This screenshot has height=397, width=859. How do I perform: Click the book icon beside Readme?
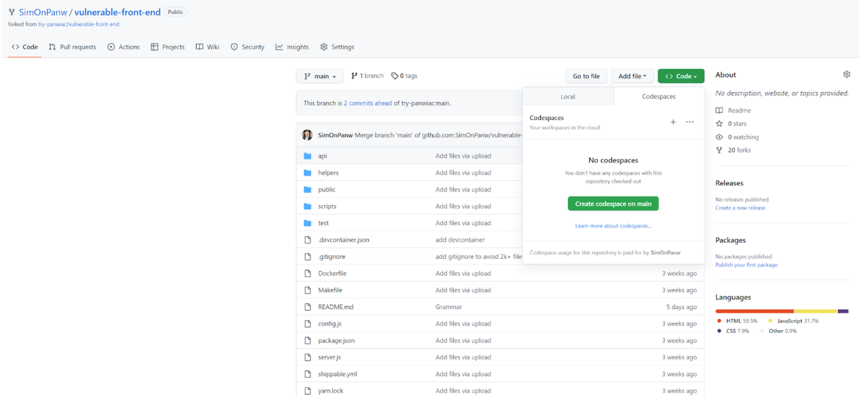719,111
